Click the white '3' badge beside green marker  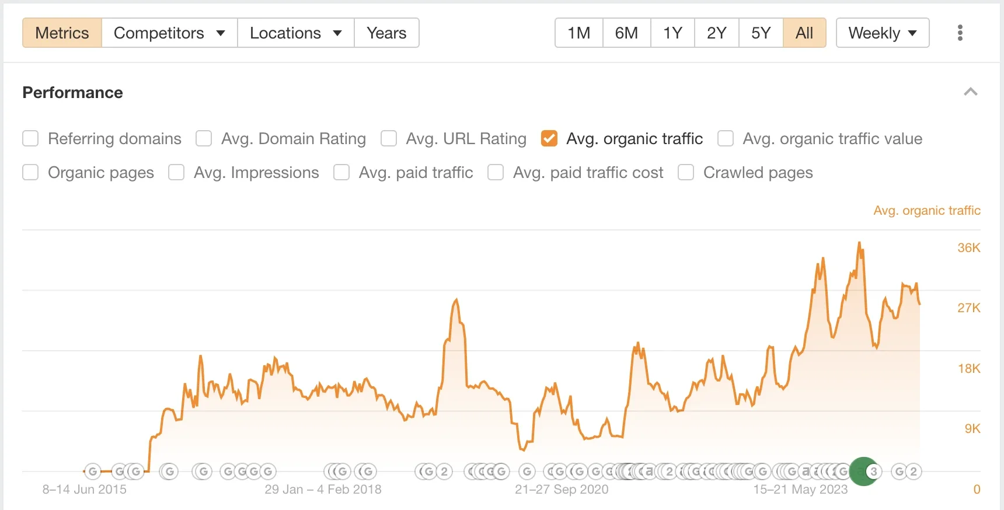click(x=873, y=471)
